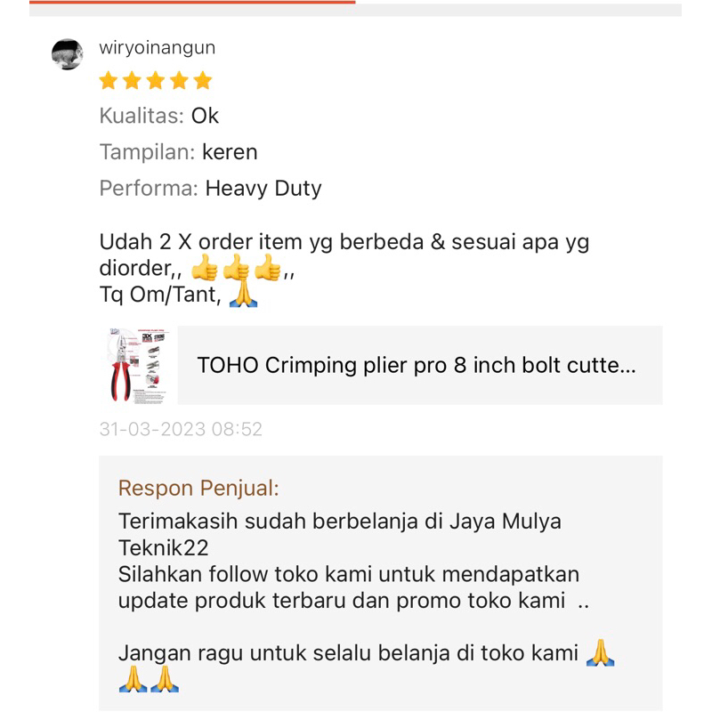Viewport: 712px width, 712px height.
Task: Click the praying hands emoji after toko kami
Action: tap(600, 653)
